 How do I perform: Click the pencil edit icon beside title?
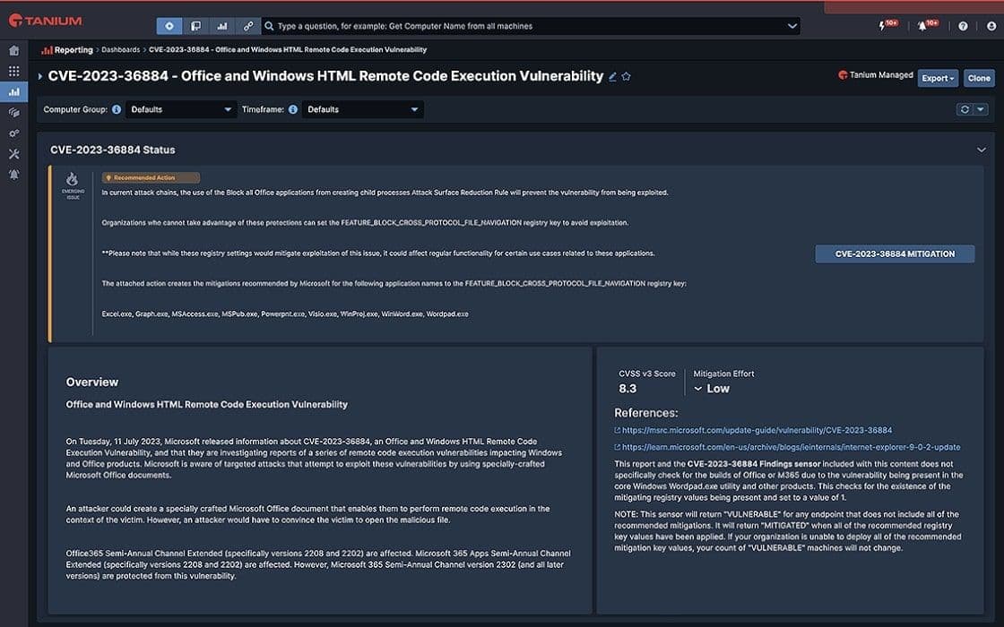pos(612,77)
